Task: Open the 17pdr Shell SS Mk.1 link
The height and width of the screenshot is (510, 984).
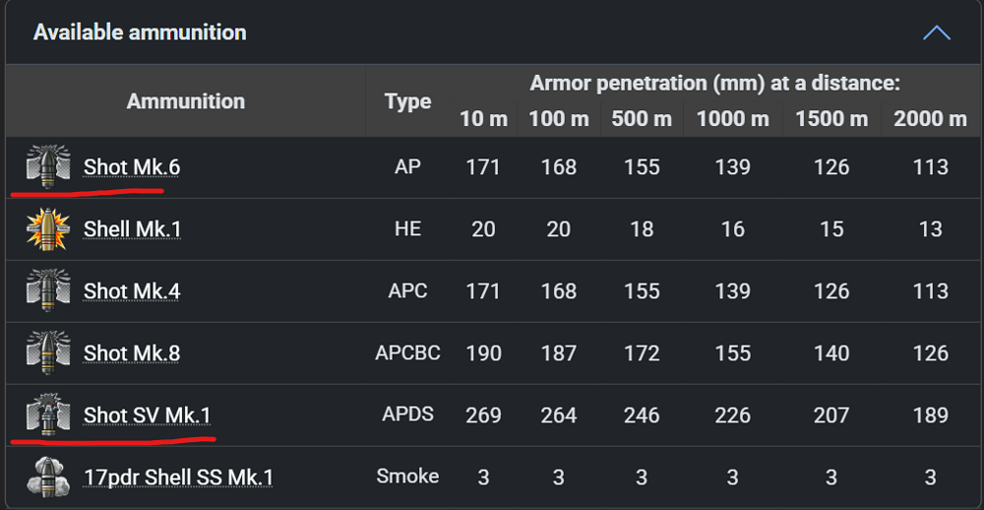Action: tap(178, 478)
